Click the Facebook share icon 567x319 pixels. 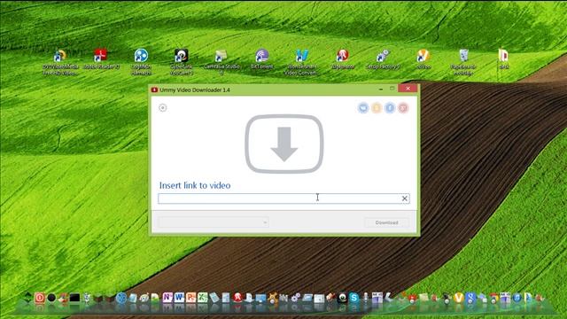(390, 108)
